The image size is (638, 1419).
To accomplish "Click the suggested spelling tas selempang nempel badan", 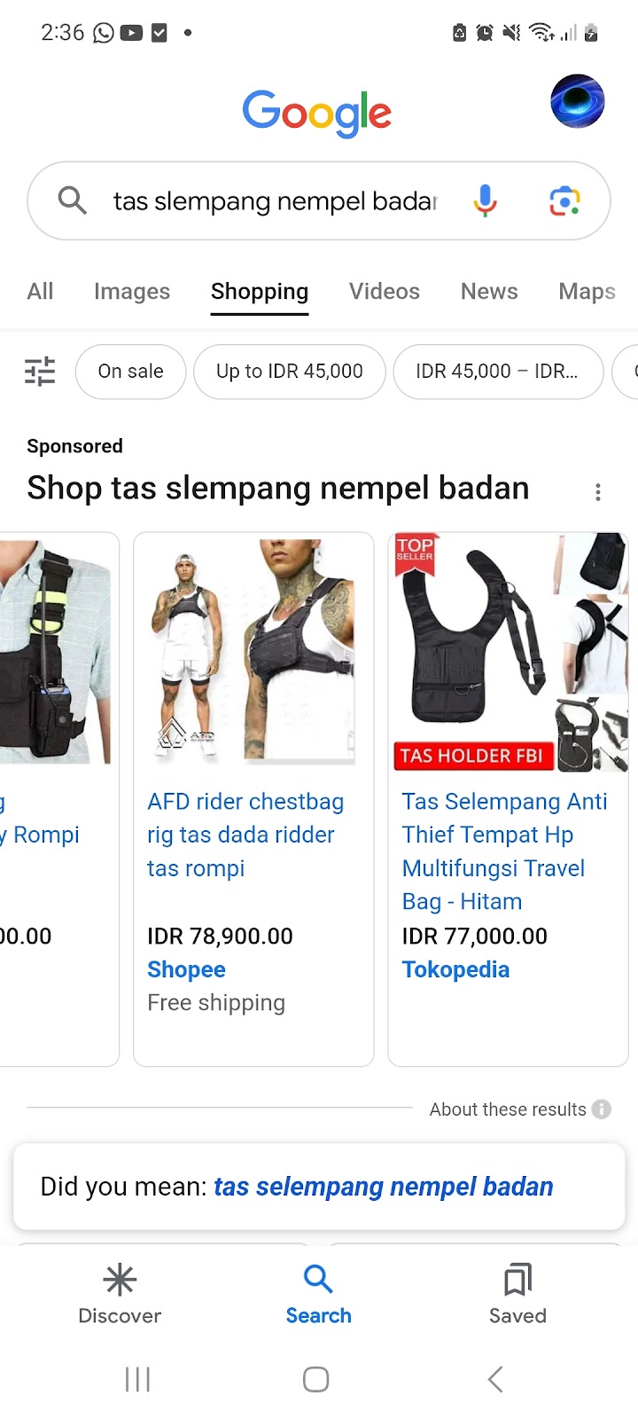I will [384, 1187].
